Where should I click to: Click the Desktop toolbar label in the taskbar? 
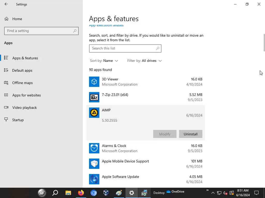(x=159, y=193)
